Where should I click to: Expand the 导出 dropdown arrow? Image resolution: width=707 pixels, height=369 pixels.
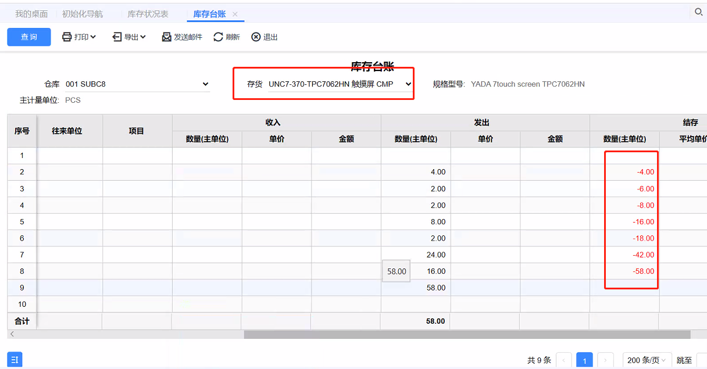tap(143, 37)
